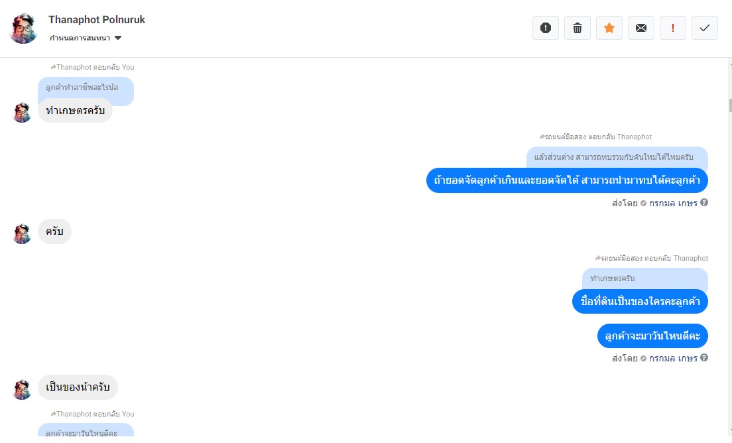The height and width of the screenshot is (443, 732).
Task: Click the ทำเกษตรครับ message bubble
Action: pyautogui.click(x=75, y=111)
